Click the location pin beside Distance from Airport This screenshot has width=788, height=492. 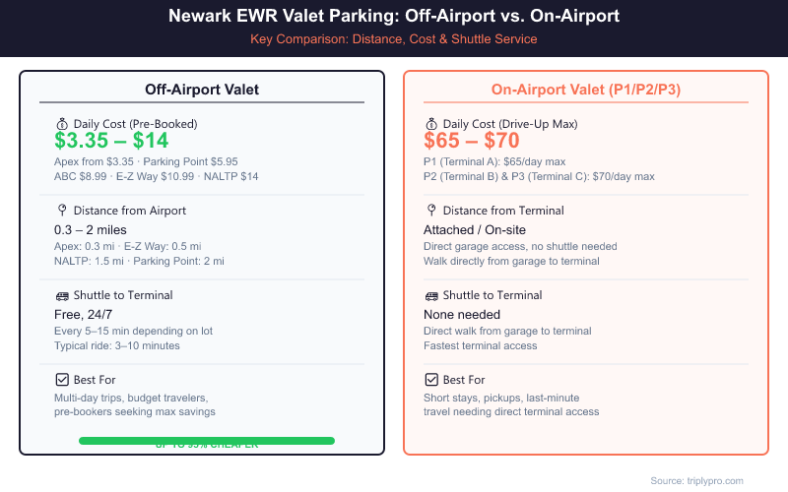click(x=61, y=210)
